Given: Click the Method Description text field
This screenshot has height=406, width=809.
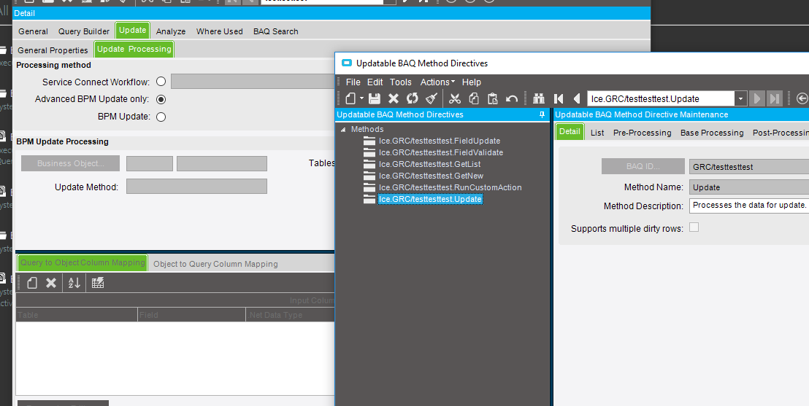Looking at the screenshot, I should coord(749,206).
